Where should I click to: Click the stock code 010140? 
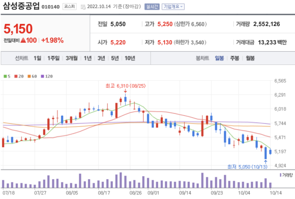point(50,7)
